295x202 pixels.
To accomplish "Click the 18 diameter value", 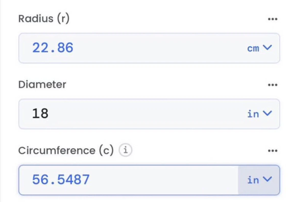I will point(40,114).
